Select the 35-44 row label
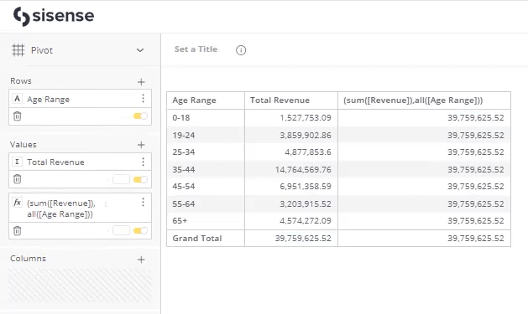This screenshot has width=528, height=314. click(184, 170)
